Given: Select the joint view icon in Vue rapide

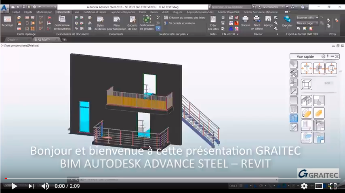Looking at the screenshot, I should [319, 68].
